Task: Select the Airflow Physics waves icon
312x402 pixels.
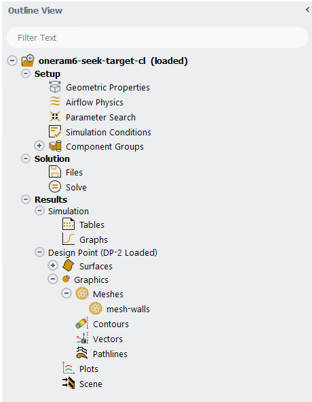Action: (x=55, y=102)
